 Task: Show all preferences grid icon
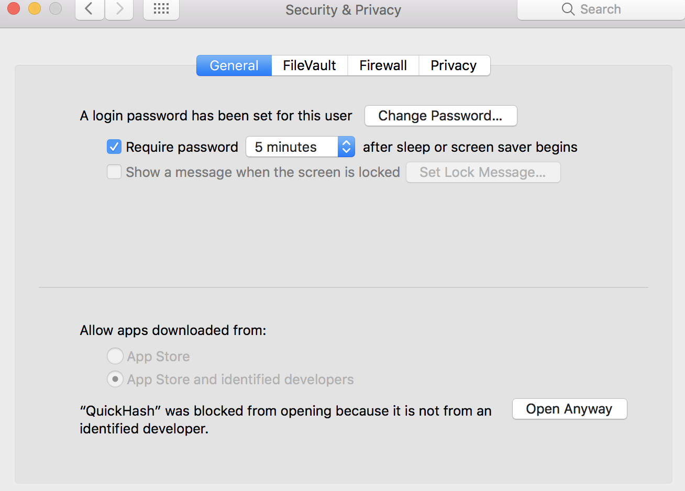(x=161, y=9)
